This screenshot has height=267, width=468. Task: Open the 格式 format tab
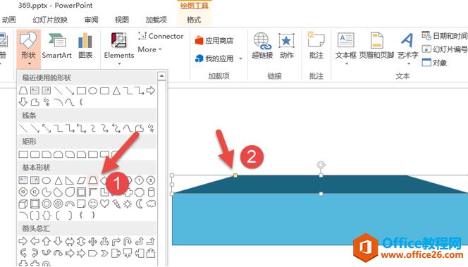[194, 20]
